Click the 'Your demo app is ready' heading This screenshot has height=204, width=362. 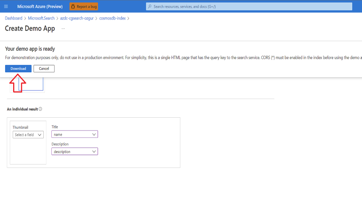(x=30, y=49)
